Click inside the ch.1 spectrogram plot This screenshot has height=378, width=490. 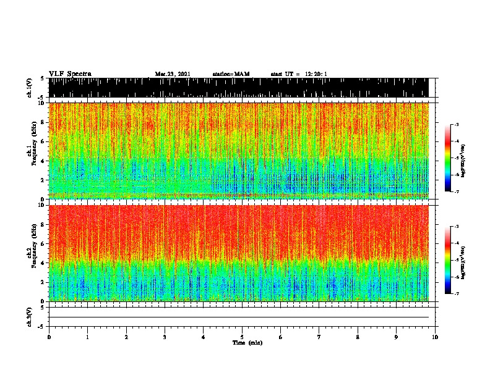(x=239, y=151)
